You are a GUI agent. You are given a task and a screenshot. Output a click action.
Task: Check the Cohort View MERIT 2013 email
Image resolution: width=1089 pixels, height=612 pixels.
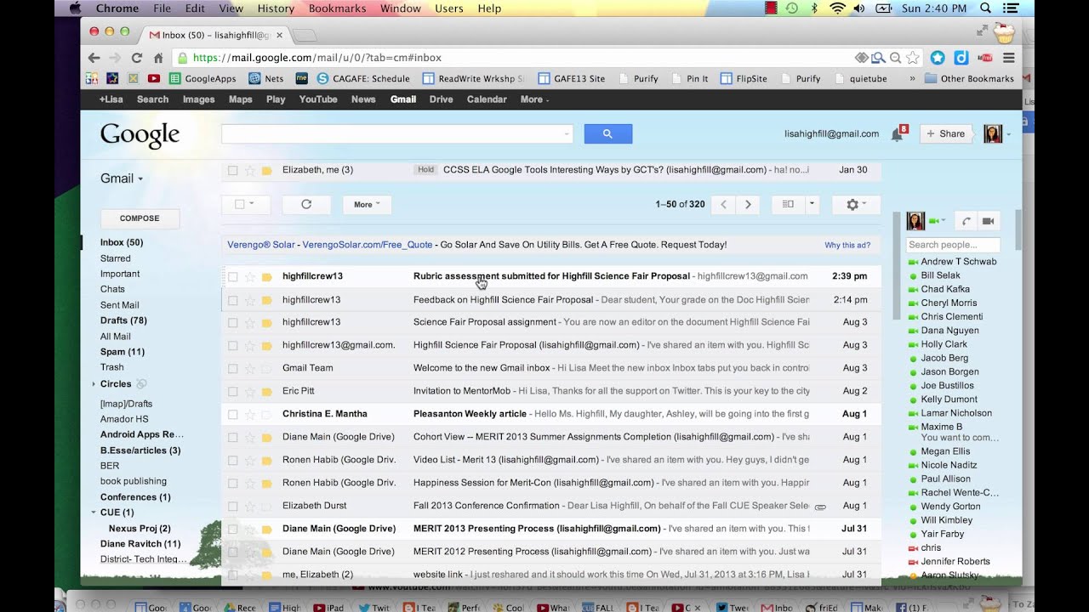click(232, 437)
